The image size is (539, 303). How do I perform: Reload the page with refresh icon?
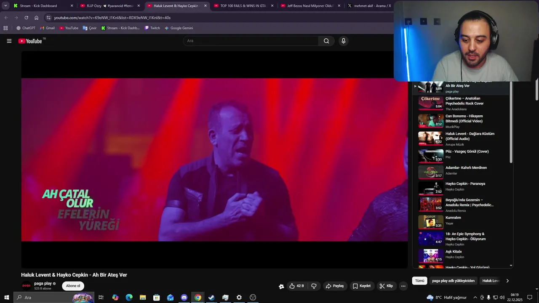26,18
